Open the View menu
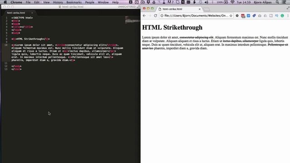Image resolution: width=290 pixels, height=163 pixels. [x=46, y=2]
